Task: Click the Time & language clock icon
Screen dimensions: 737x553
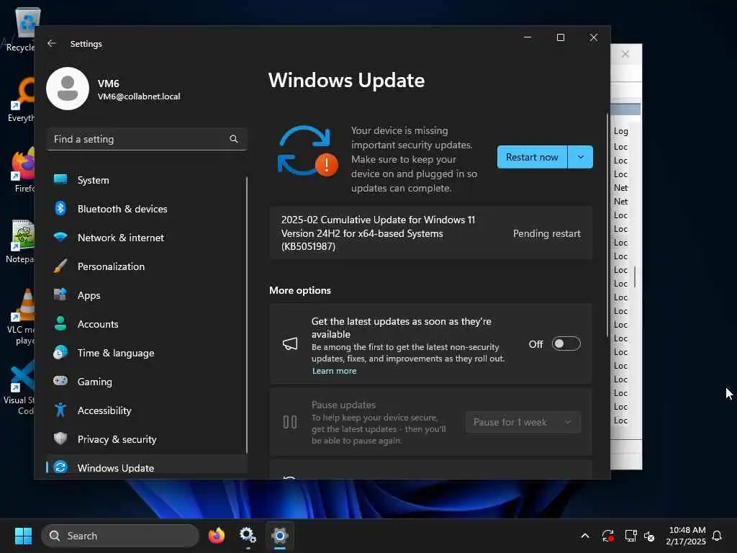Action: tap(60, 352)
